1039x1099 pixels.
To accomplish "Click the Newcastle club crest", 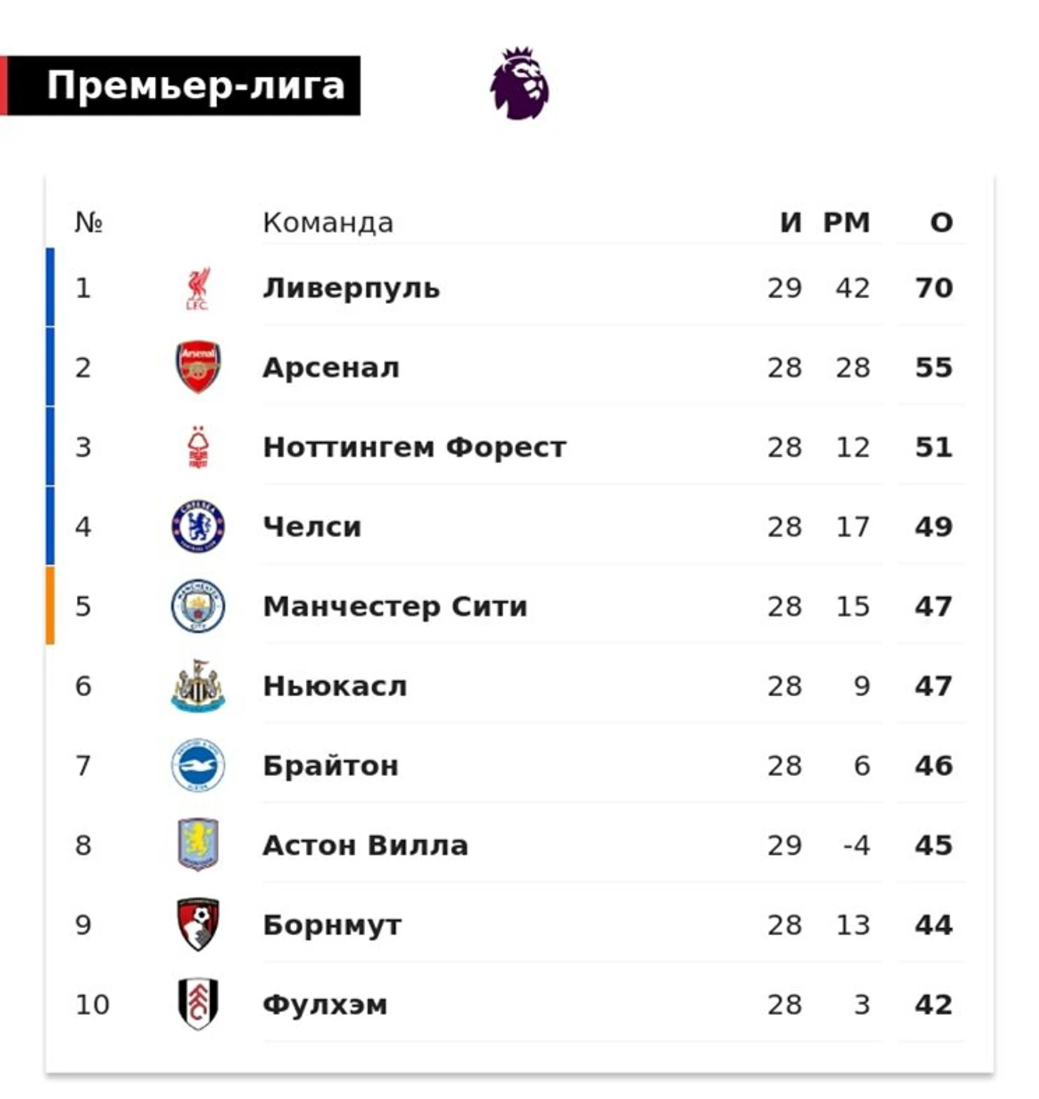I will 198,685.
